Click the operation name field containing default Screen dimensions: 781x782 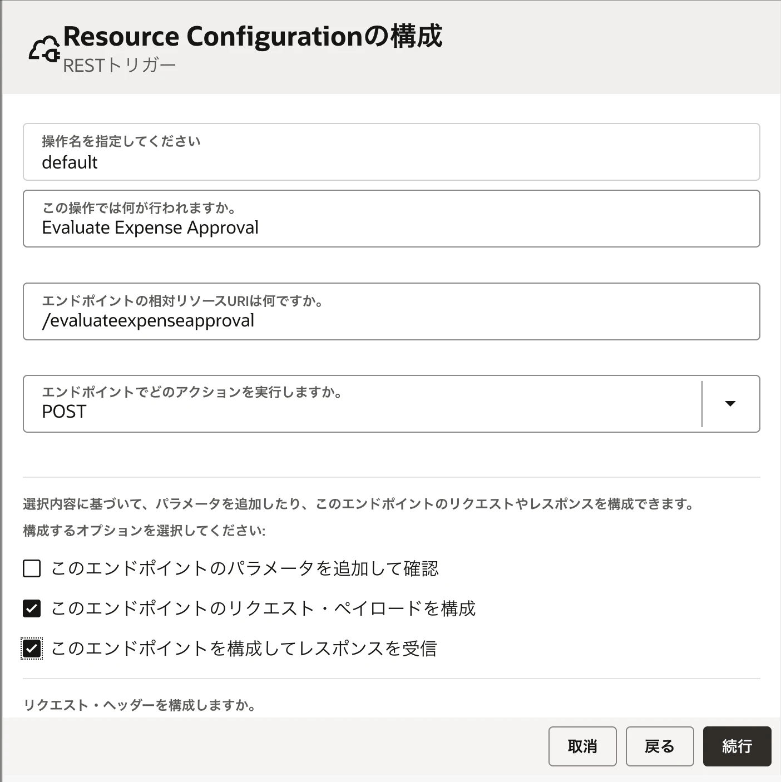[x=392, y=152]
